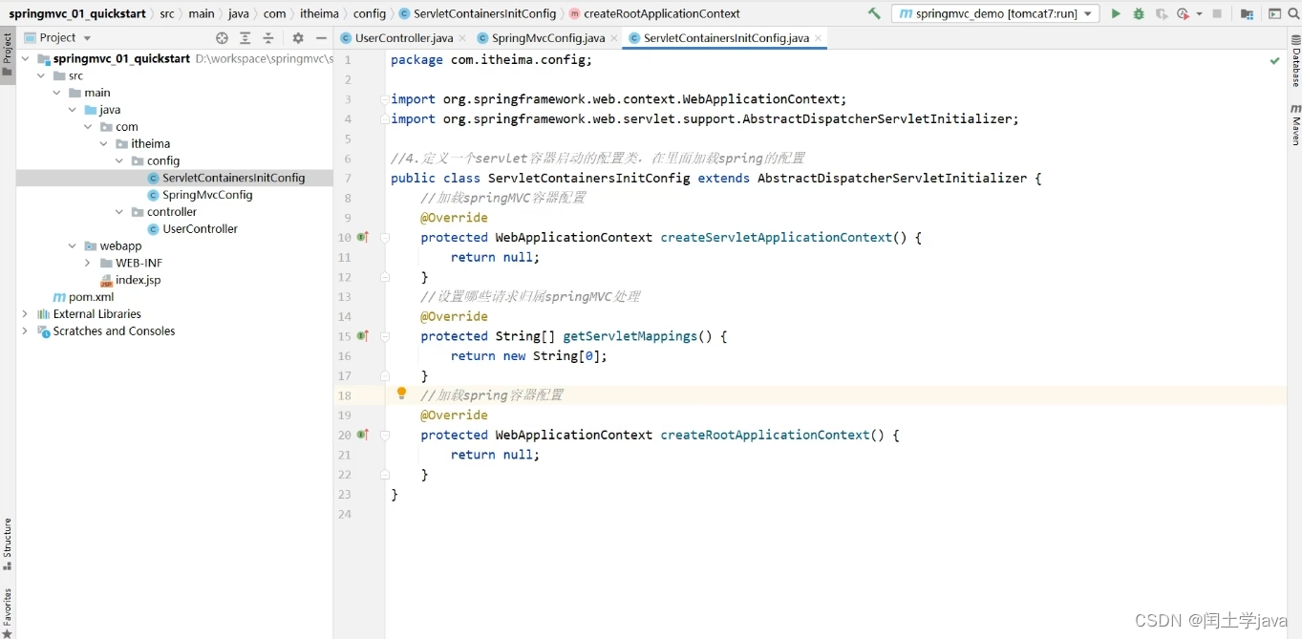
Task: Toggle Project tool window side tab
Action: (x=7, y=55)
